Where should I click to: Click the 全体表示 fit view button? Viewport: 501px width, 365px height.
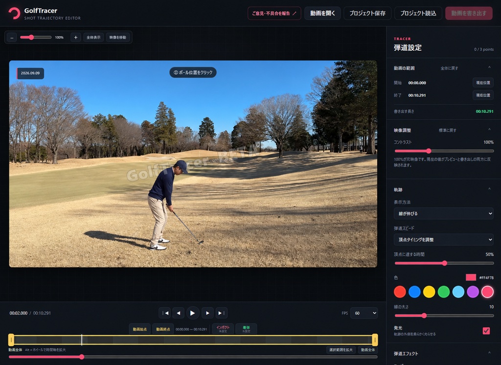pyautogui.click(x=93, y=37)
